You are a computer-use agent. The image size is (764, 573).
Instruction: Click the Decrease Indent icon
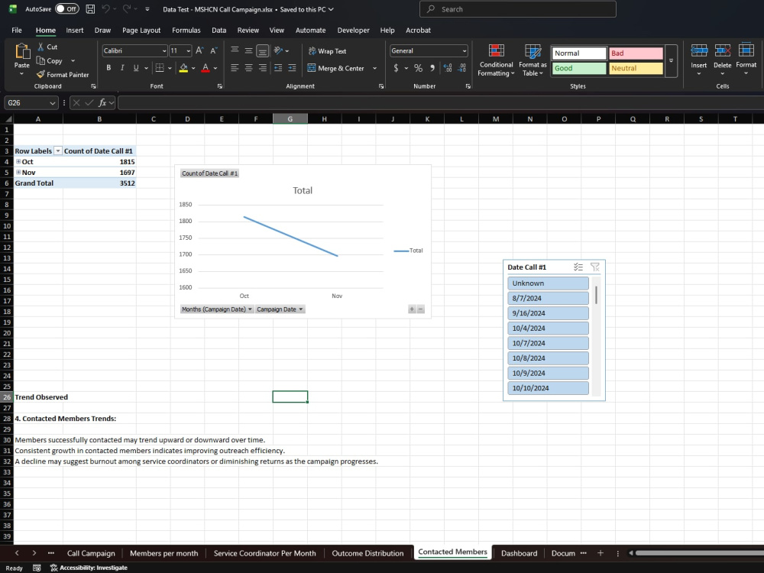[x=278, y=68]
